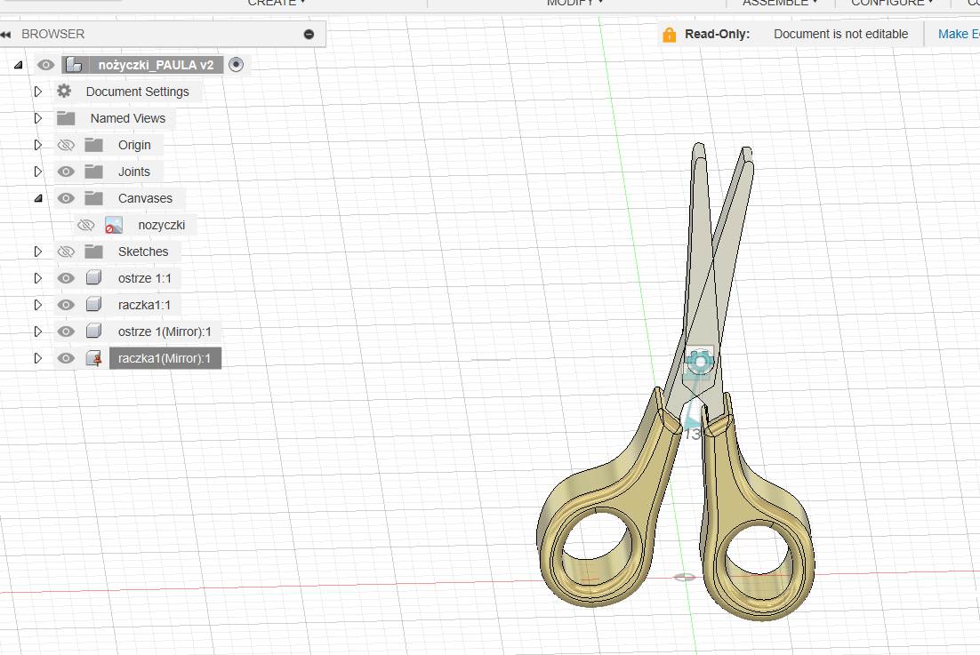Select the Joints label

[x=134, y=172]
